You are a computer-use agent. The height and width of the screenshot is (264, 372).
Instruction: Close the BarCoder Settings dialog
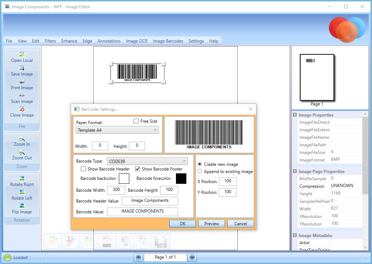(x=251, y=109)
